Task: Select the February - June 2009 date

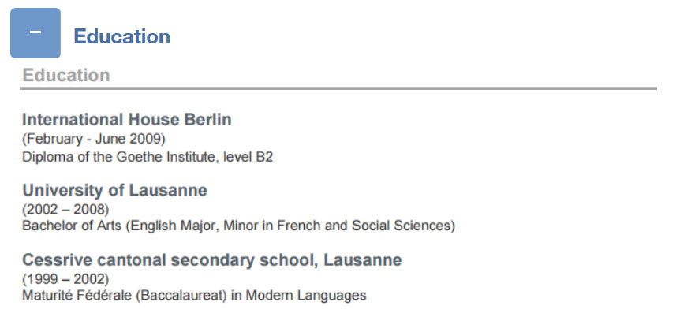Action: click(94, 140)
